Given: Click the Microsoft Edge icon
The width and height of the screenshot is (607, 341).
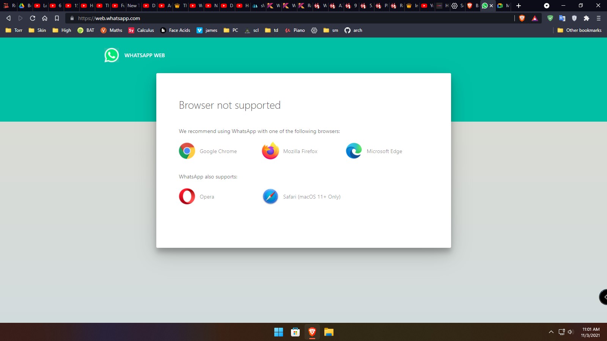Looking at the screenshot, I should pos(354,151).
